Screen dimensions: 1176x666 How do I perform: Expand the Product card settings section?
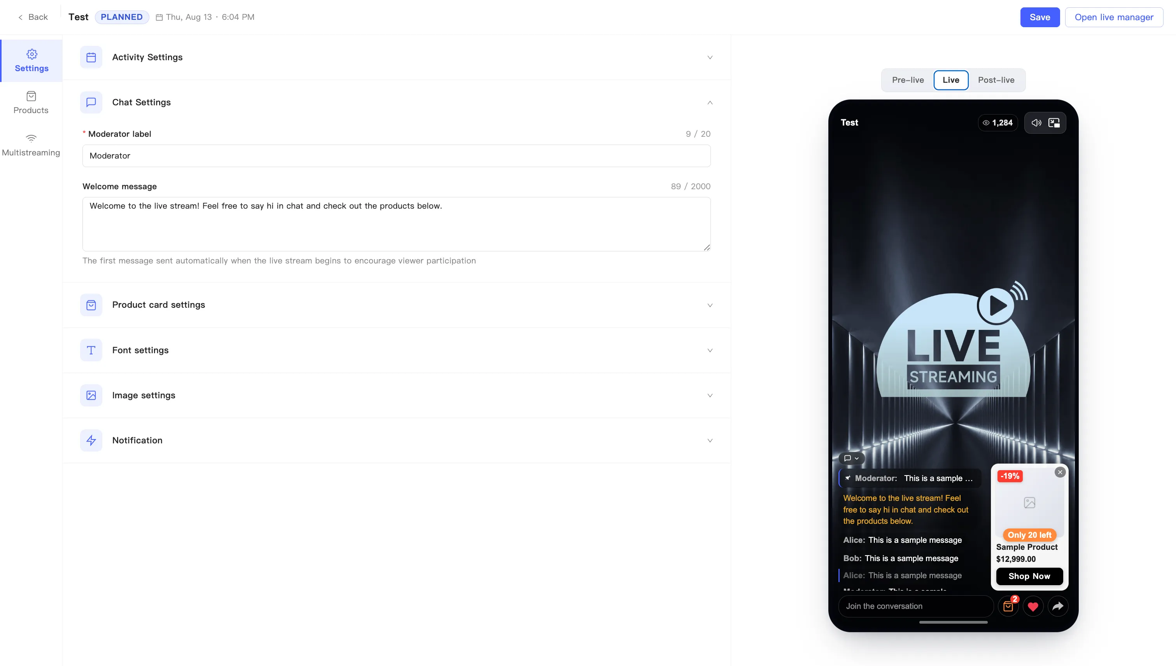tap(710, 305)
